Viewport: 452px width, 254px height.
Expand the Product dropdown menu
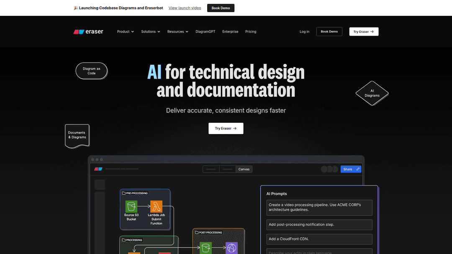point(125,32)
